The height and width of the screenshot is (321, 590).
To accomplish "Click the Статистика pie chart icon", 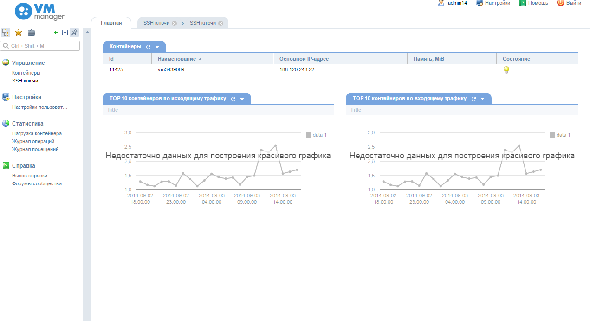I will click(x=6, y=124).
